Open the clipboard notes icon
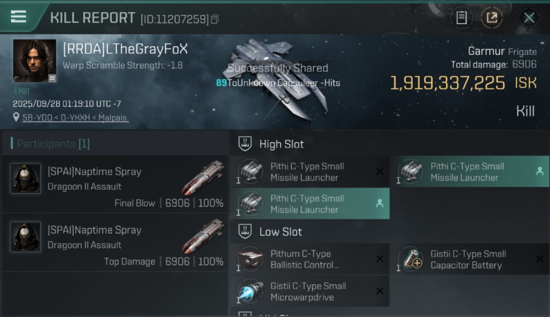This screenshot has height=317, width=550. (x=462, y=18)
